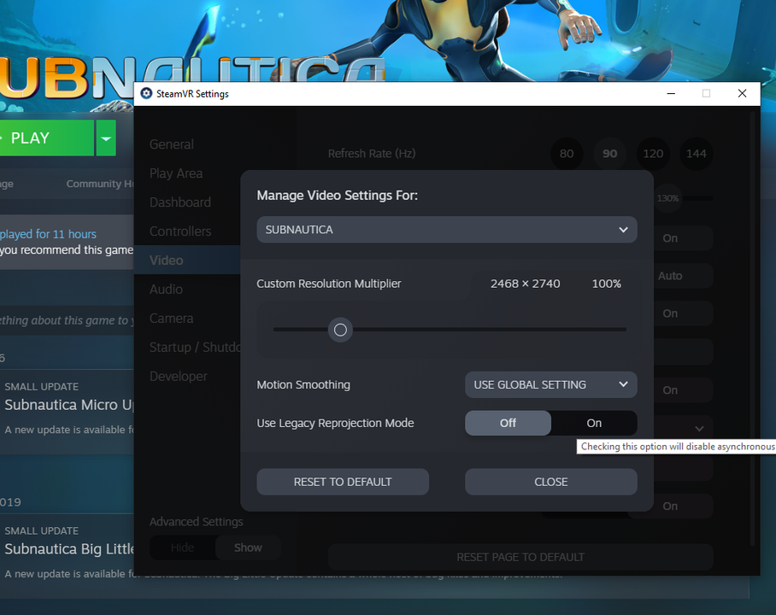Click the 130% resolution slider knob
776x615 pixels.
[667, 198]
